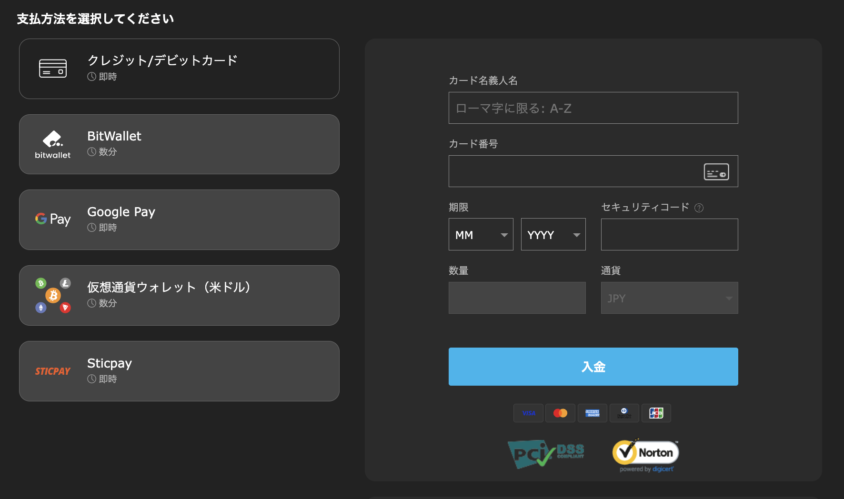The image size is (844, 499).
Task: Click the credit card icon in first payment option
Action: (x=53, y=69)
